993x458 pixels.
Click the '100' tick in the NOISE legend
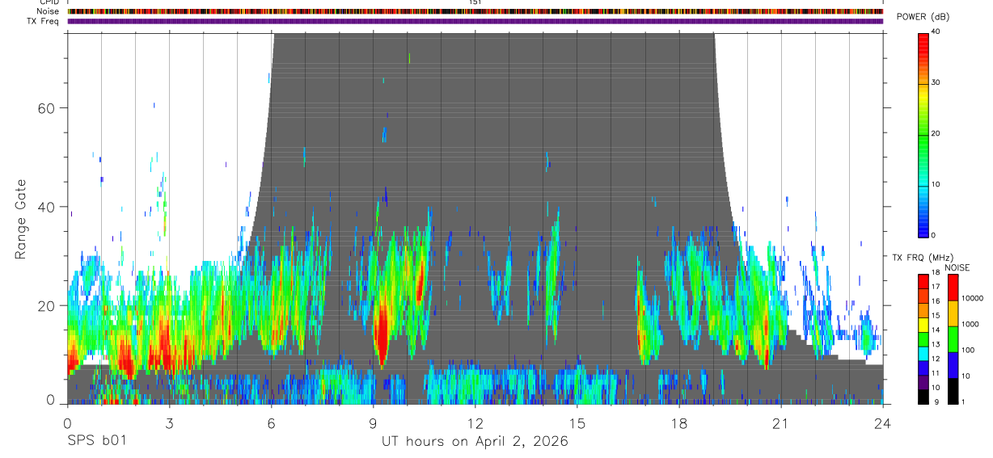point(967,351)
